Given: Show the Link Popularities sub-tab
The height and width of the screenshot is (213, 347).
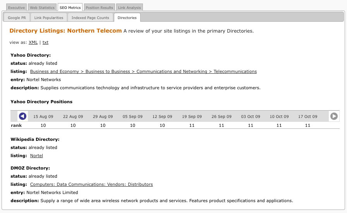Looking at the screenshot, I should coord(49,18).
